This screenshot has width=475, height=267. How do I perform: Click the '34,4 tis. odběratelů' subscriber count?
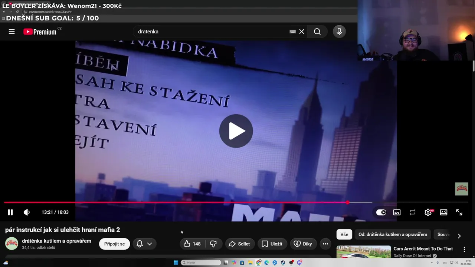point(39,247)
